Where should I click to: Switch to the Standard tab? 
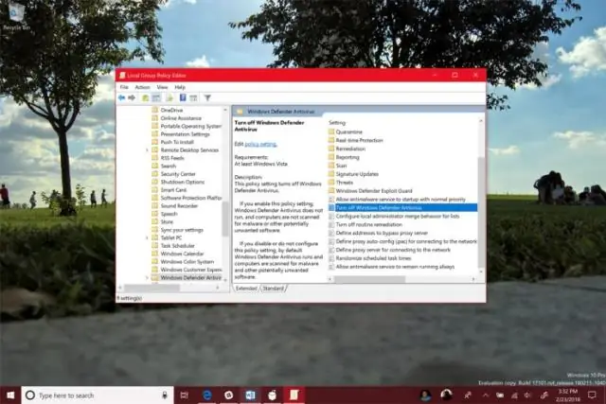point(273,289)
